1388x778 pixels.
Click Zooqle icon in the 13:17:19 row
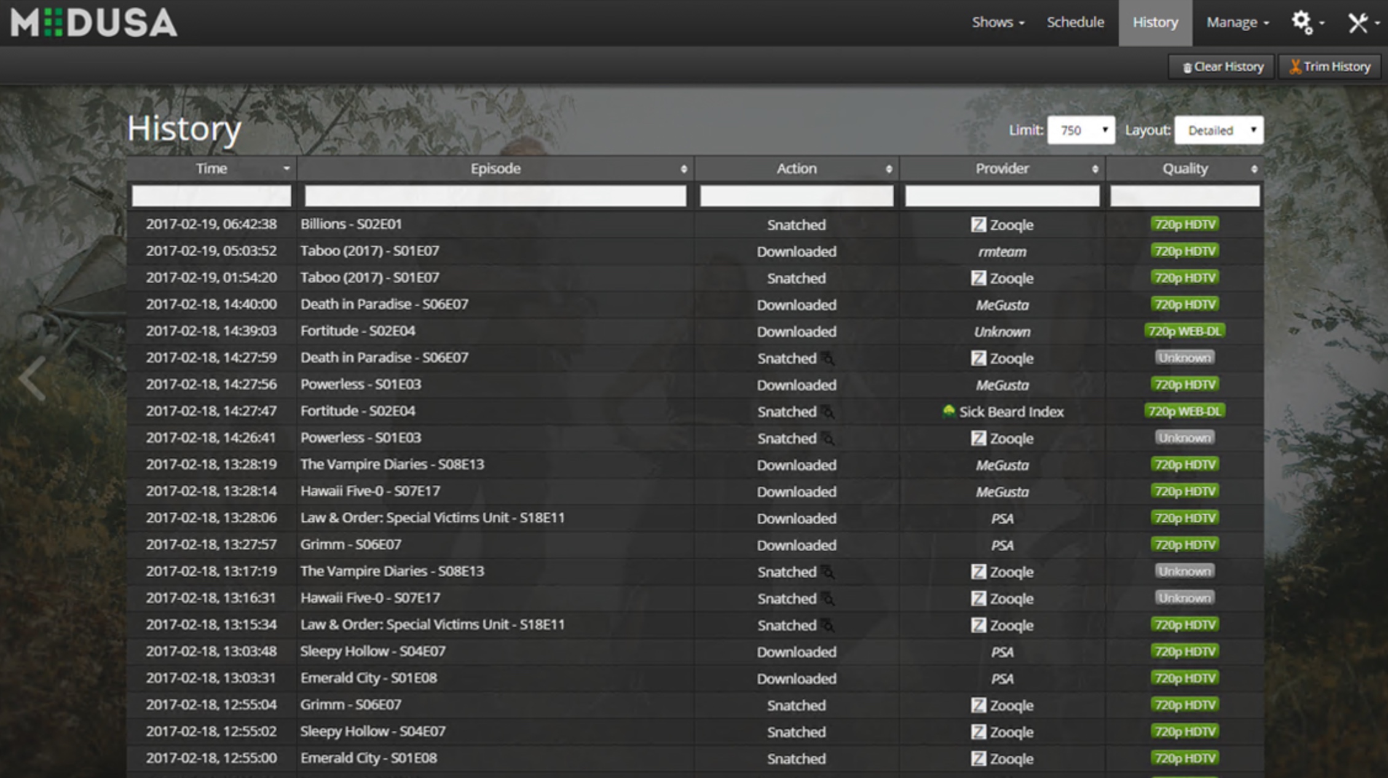(979, 572)
